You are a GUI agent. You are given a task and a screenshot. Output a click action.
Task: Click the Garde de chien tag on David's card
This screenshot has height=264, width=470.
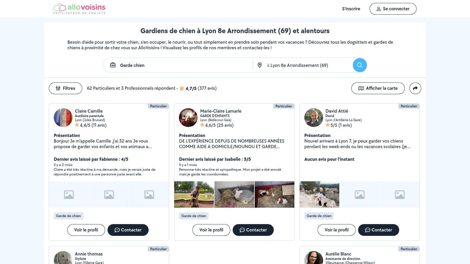tap(319, 216)
